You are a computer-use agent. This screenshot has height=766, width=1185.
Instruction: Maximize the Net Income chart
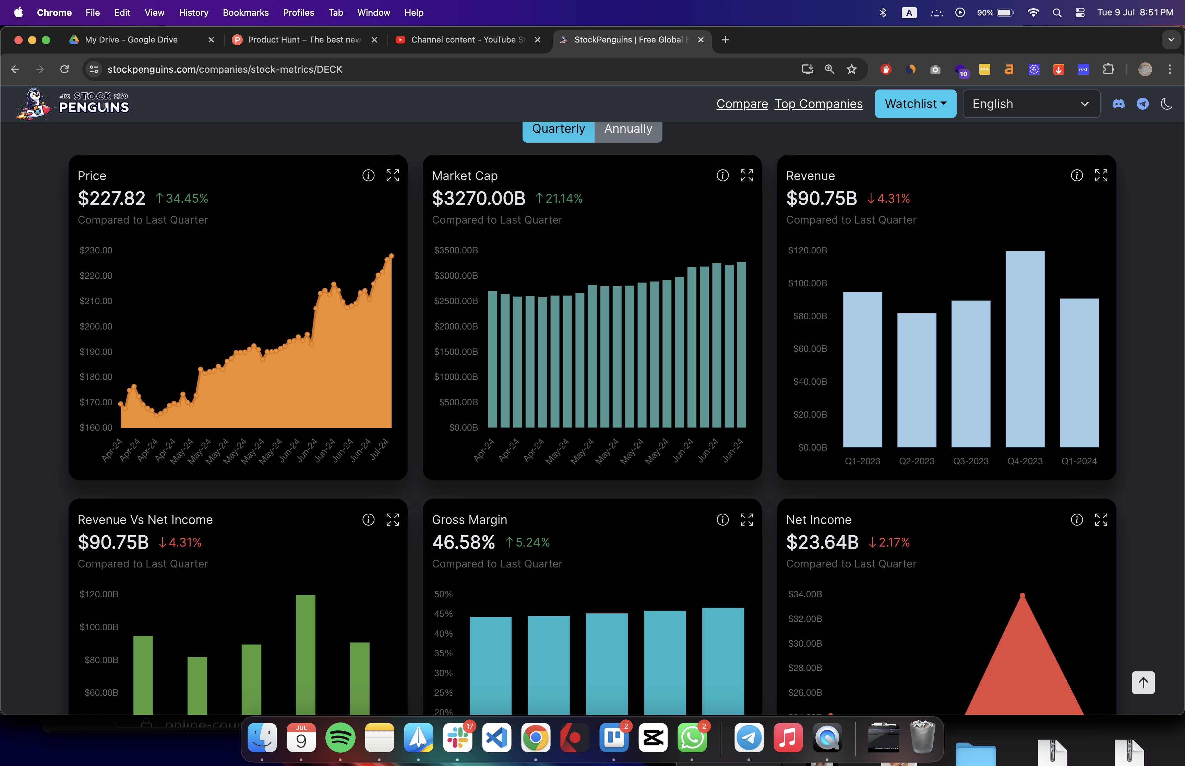[1101, 519]
